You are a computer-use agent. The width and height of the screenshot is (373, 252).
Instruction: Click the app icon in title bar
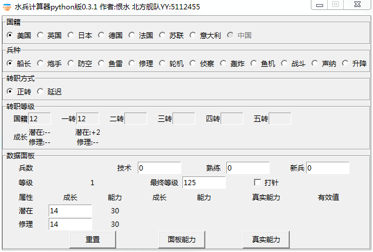click(x=6, y=6)
